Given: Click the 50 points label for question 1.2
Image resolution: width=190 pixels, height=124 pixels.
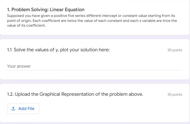Looking at the screenshot, I should coord(175,95).
